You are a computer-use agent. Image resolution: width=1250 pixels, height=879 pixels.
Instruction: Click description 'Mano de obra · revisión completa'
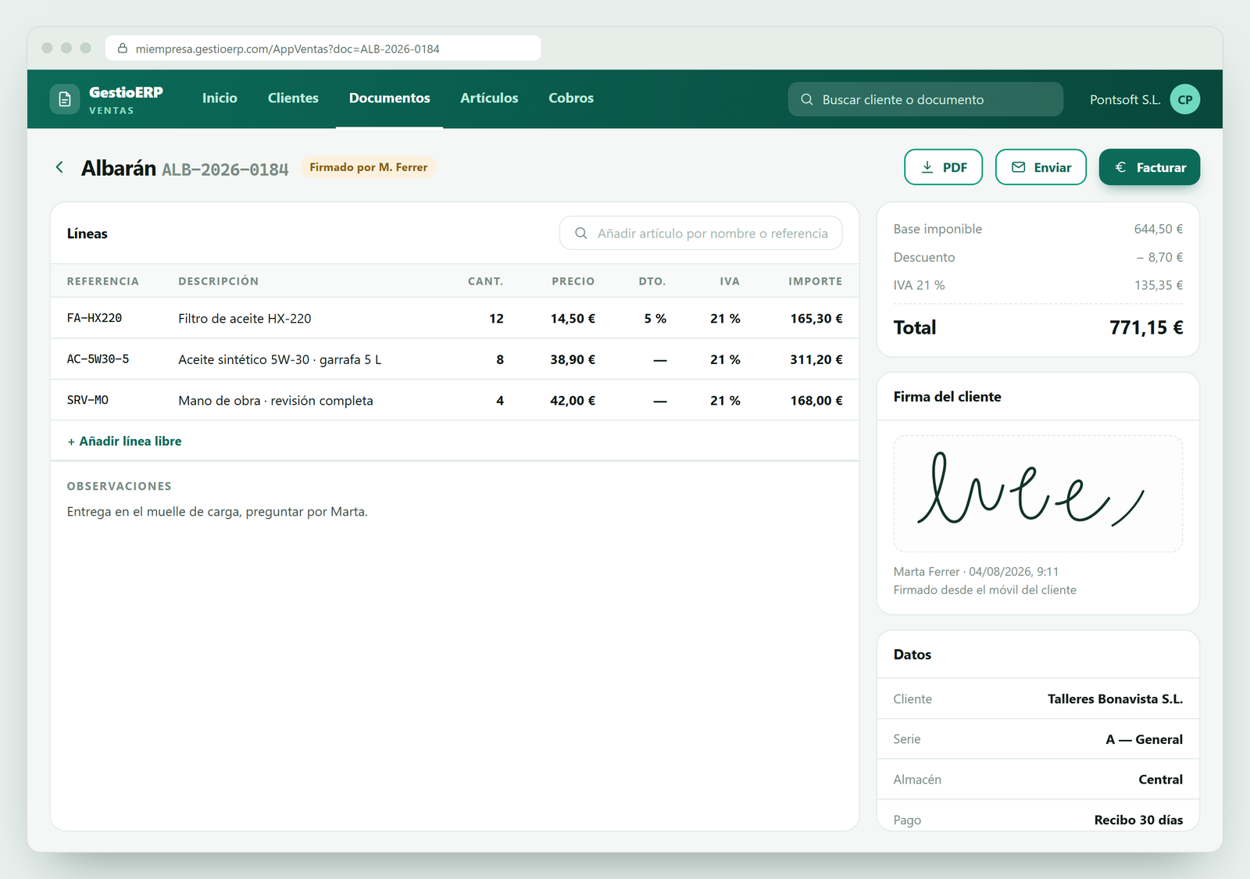click(276, 401)
